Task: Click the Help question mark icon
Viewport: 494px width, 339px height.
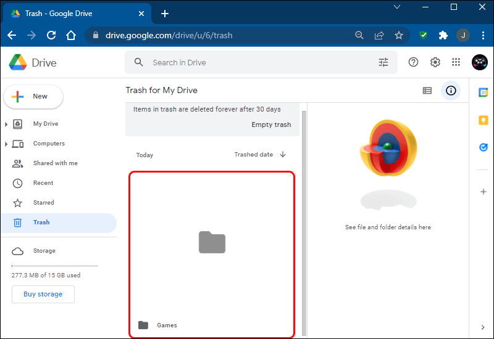Action: point(414,62)
